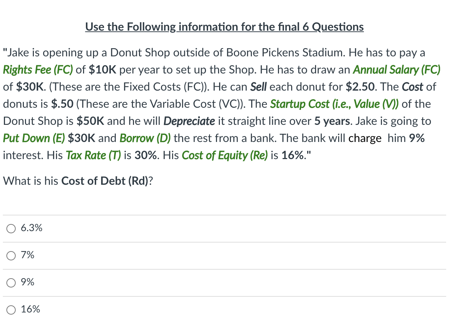Viewport: 449px width, 331px height.
Task: Click the green 'Annual Salary (FC)' term
Action: coord(397,70)
